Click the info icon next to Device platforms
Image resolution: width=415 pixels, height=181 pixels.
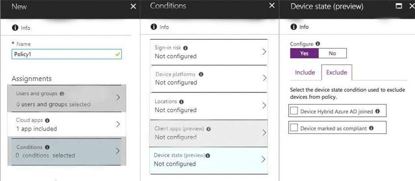pos(201,75)
